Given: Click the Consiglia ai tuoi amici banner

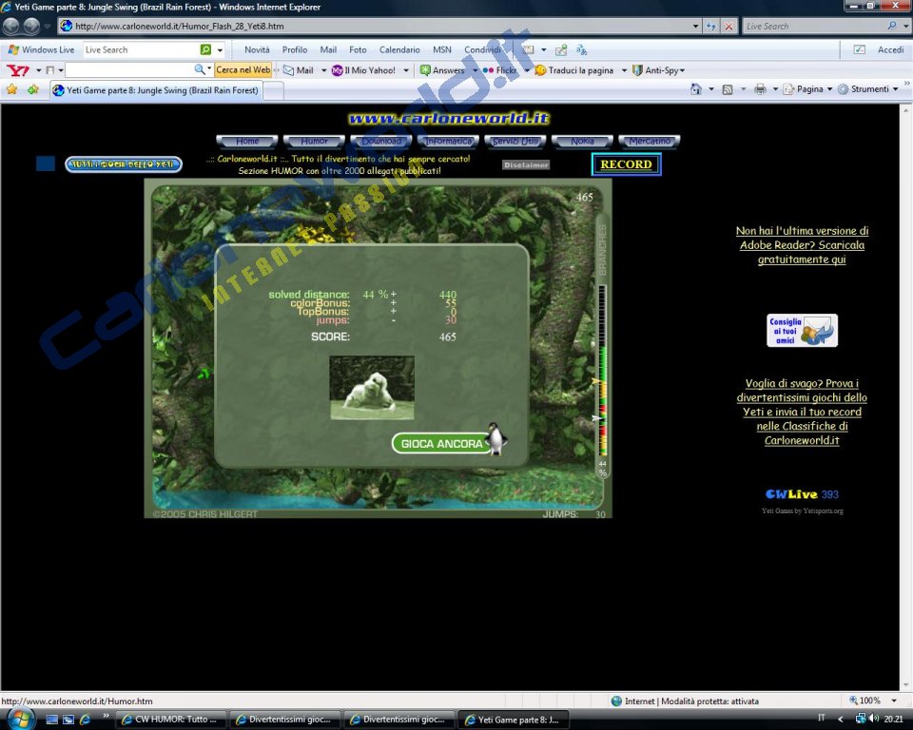Looking at the screenshot, I should tap(802, 331).
